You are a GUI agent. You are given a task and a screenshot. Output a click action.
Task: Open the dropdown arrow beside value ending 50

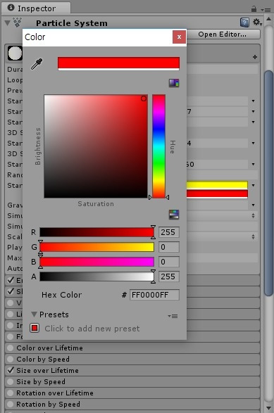[253, 164]
